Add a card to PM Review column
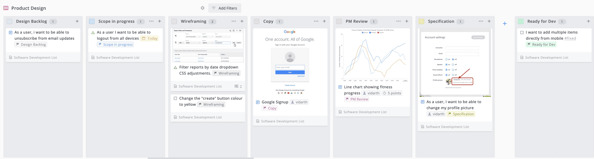This screenshot has height=159, width=594. click(x=407, y=21)
